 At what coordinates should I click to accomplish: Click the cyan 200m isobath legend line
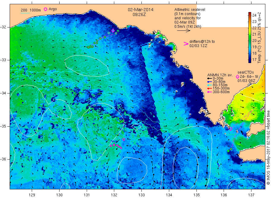click(25, 13)
